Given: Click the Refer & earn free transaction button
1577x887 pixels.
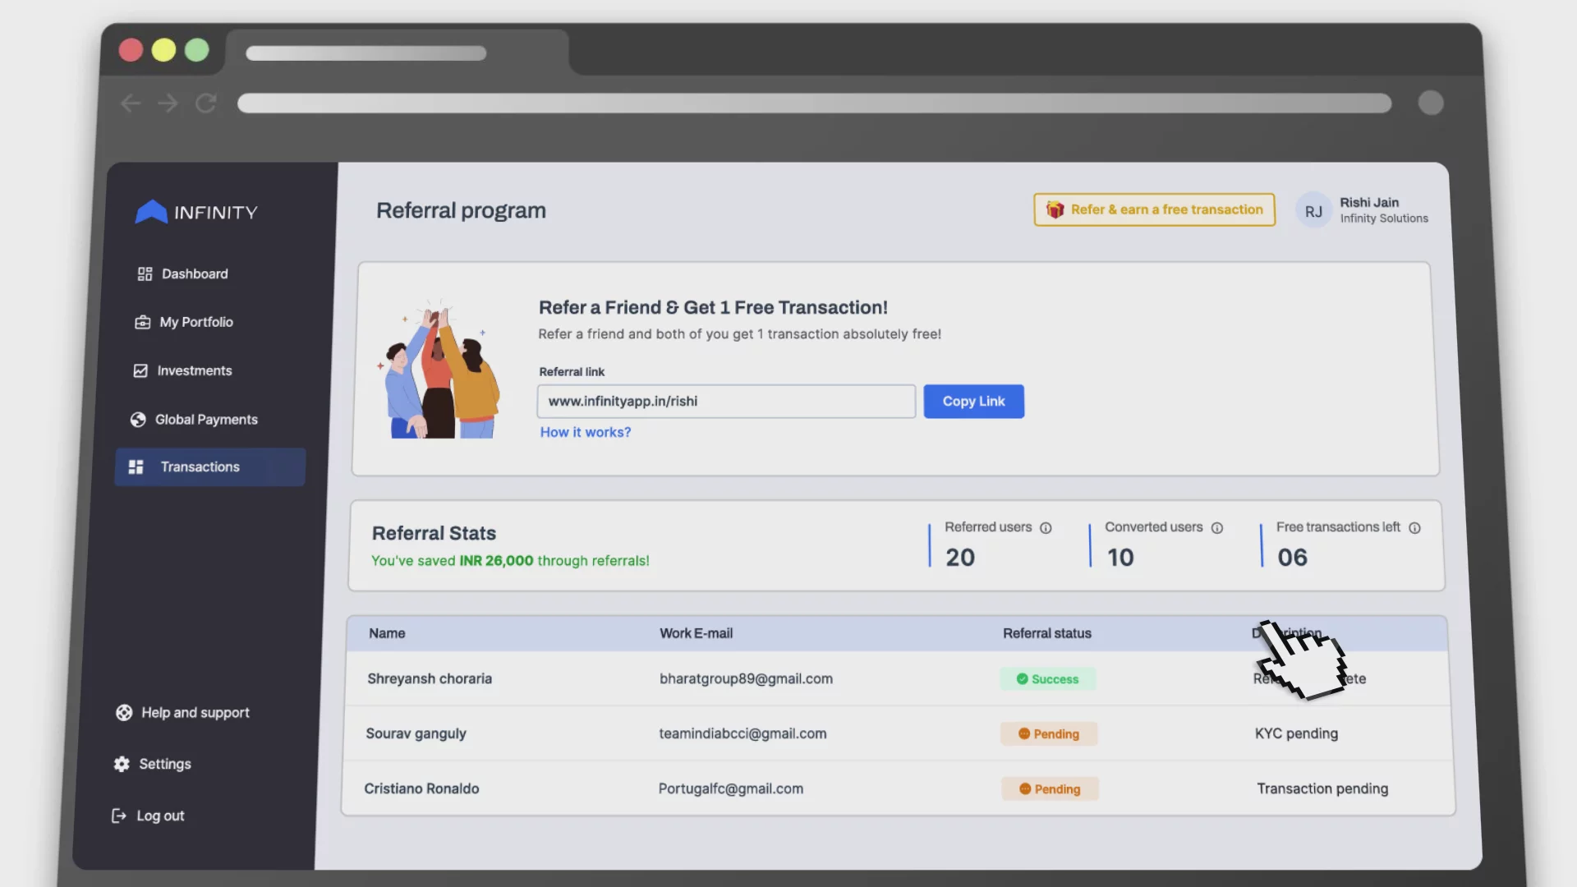Looking at the screenshot, I should [1154, 209].
